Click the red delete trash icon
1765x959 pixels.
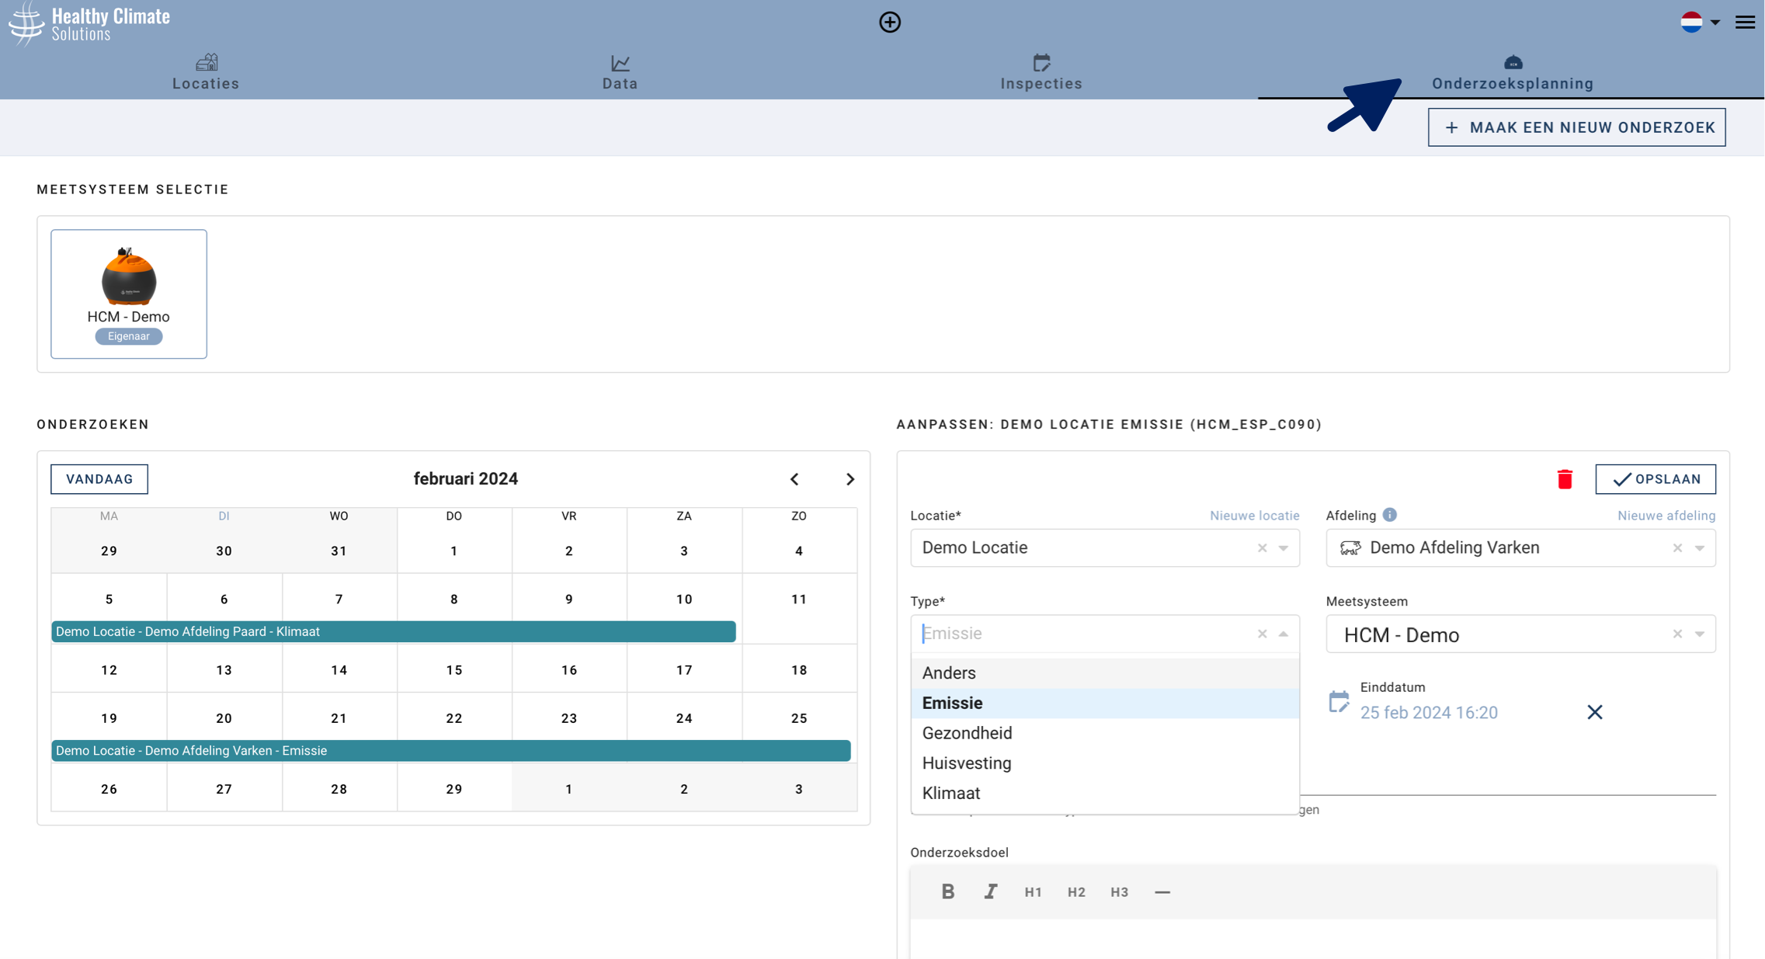coord(1565,479)
